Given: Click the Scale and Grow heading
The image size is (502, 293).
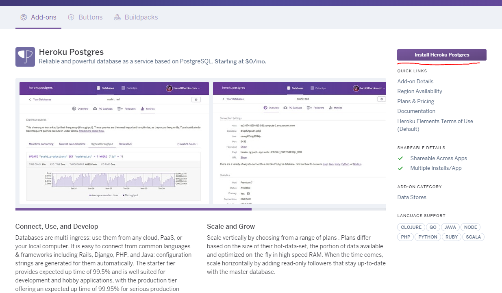Looking at the screenshot, I should point(231,226).
